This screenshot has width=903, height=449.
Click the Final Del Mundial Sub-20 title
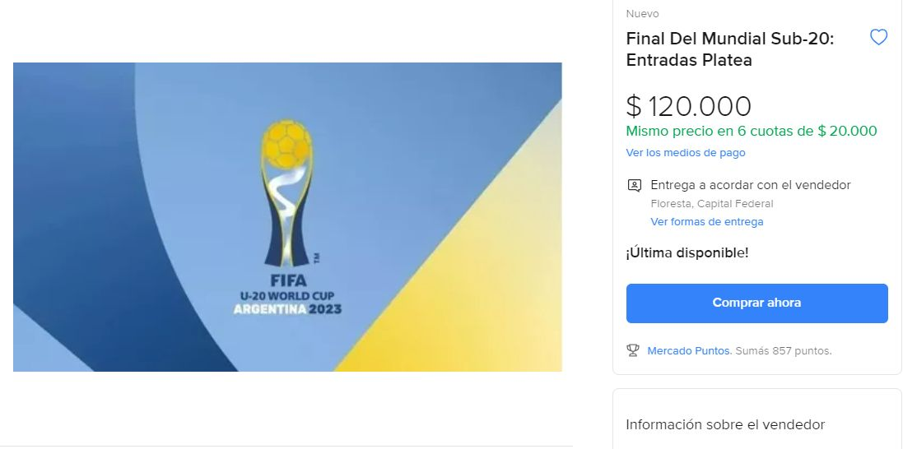[729, 49]
